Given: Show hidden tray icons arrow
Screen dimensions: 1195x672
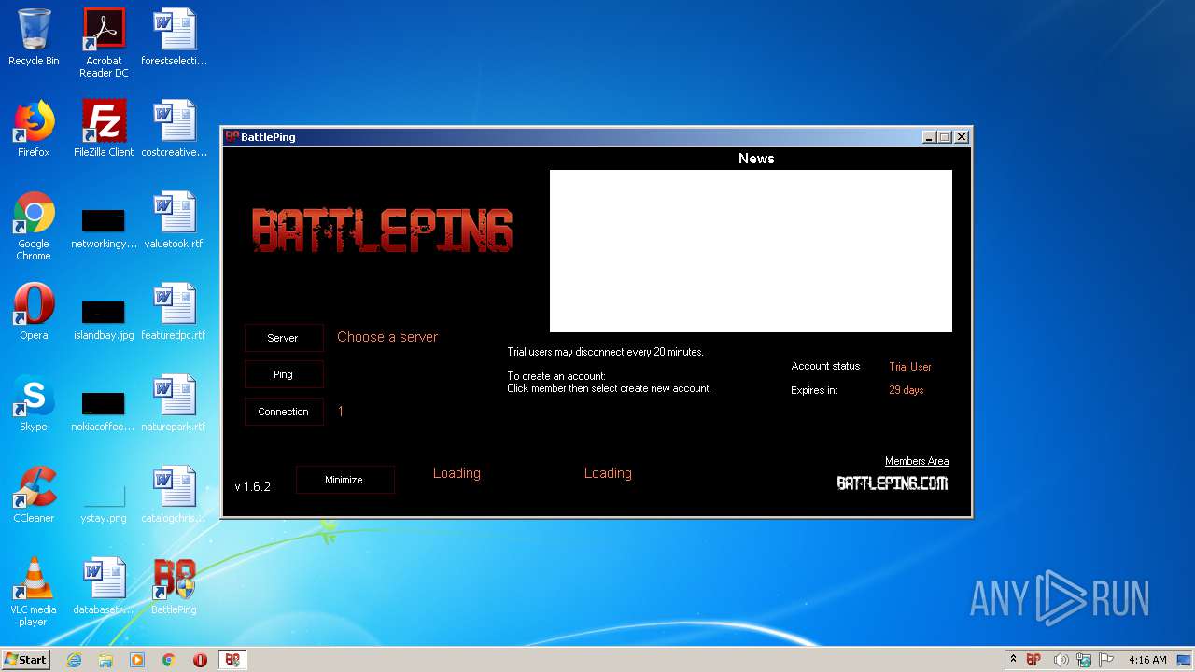Looking at the screenshot, I should click(1013, 659).
